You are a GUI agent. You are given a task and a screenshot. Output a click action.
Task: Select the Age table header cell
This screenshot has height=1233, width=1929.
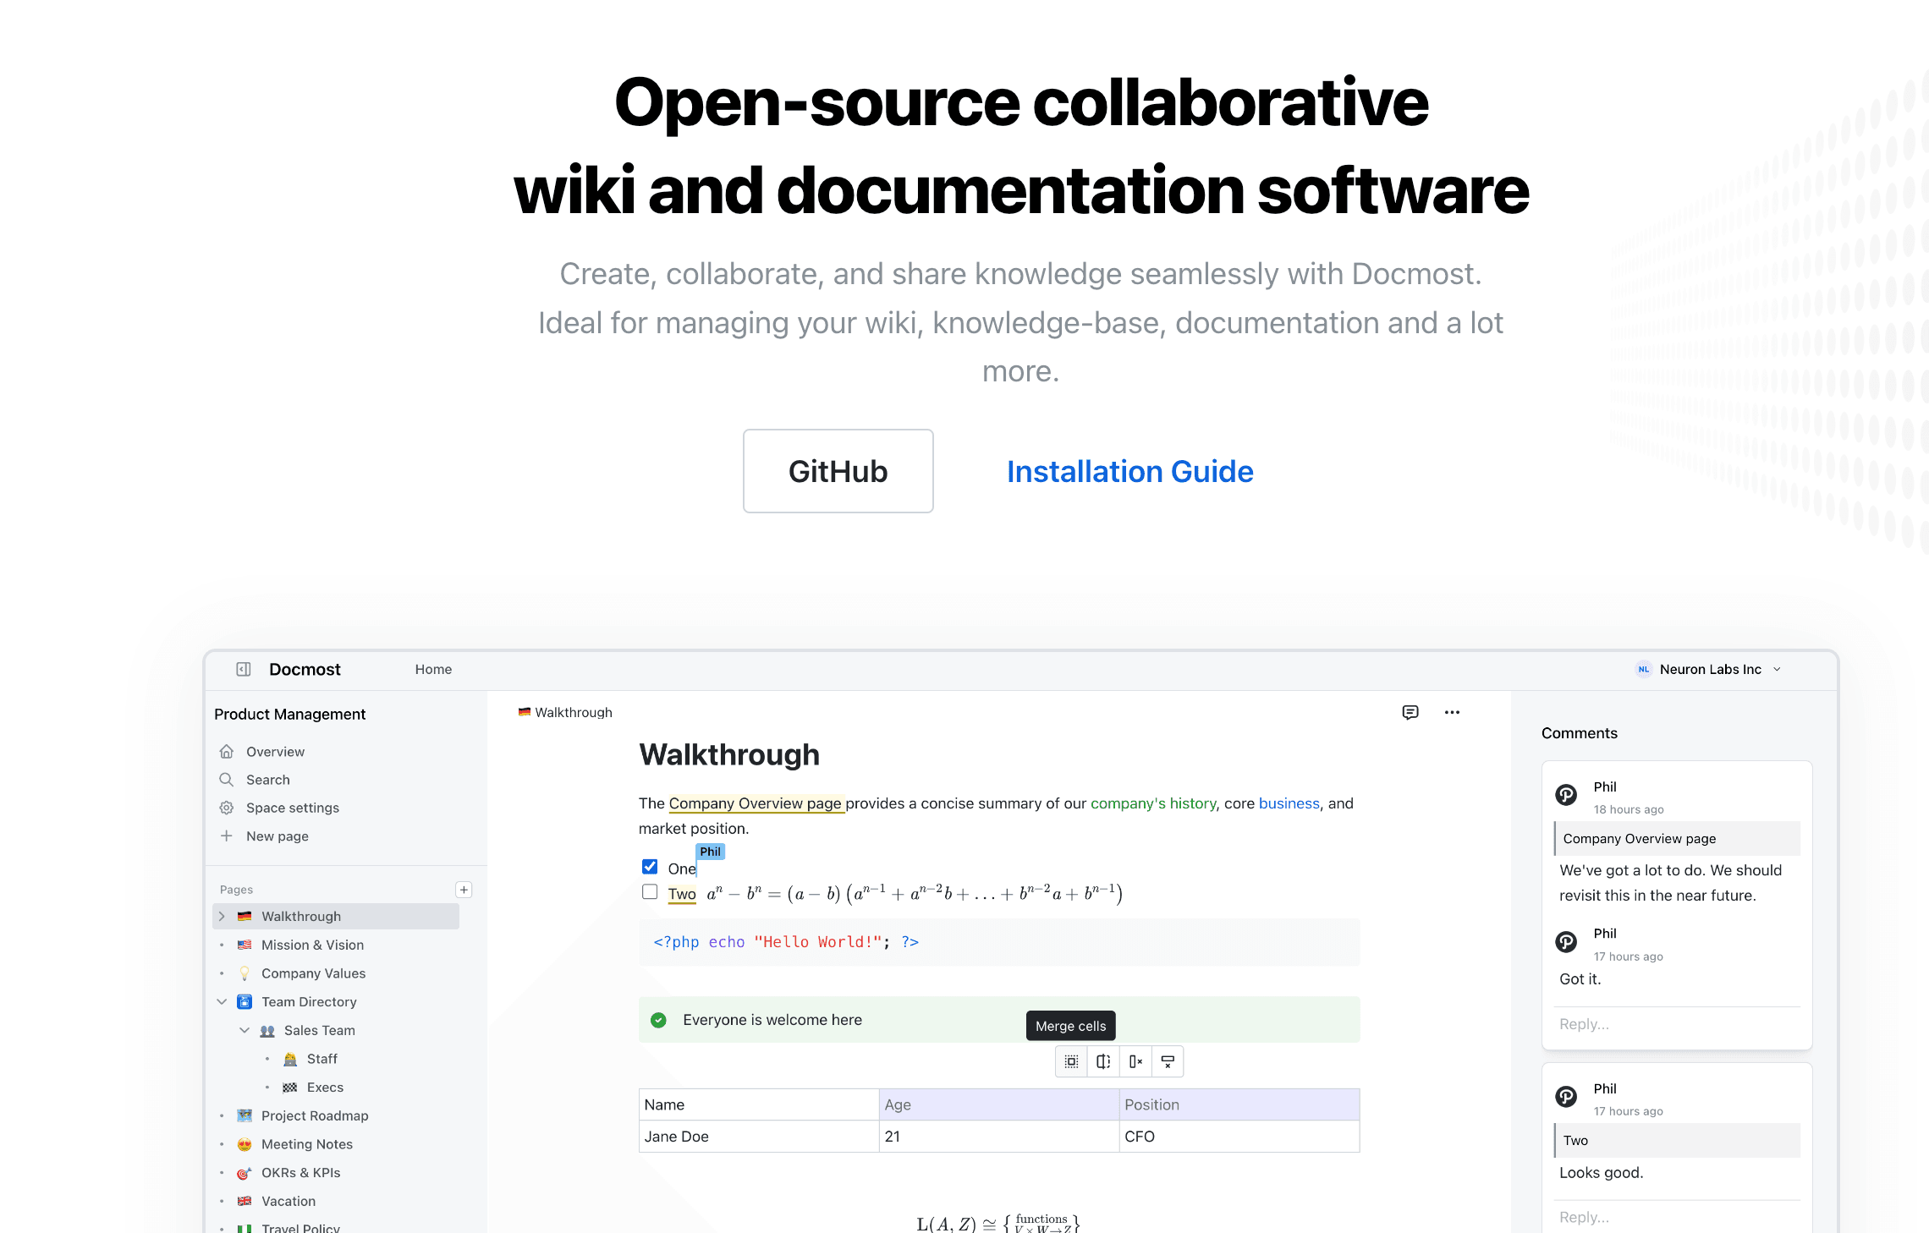pyautogui.click(x=999, y=1104)
